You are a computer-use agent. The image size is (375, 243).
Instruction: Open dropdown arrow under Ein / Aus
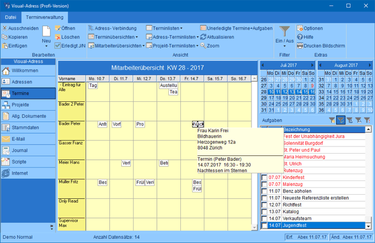[284, 46]
